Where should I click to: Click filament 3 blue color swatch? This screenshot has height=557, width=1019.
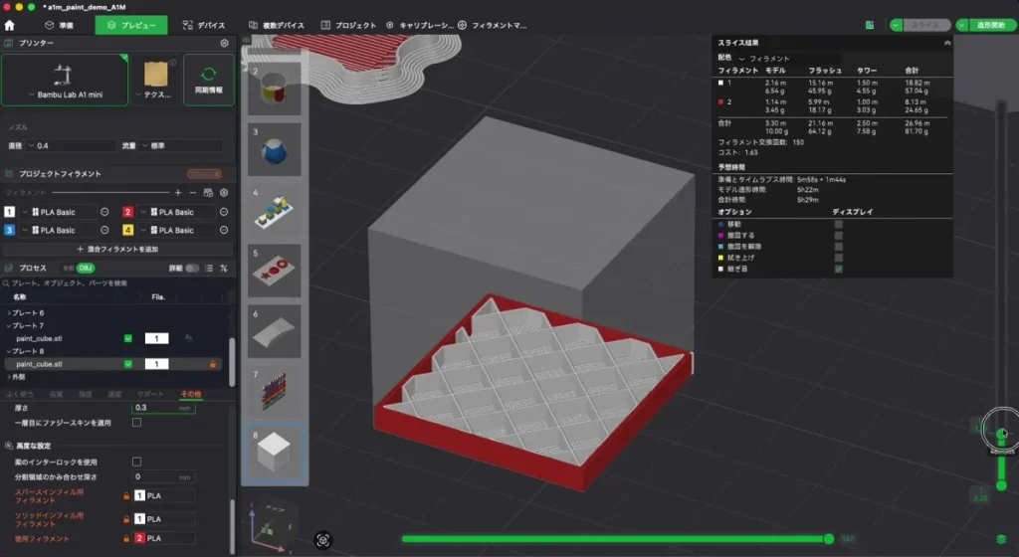pyautogui.click(x=9, y=230)
